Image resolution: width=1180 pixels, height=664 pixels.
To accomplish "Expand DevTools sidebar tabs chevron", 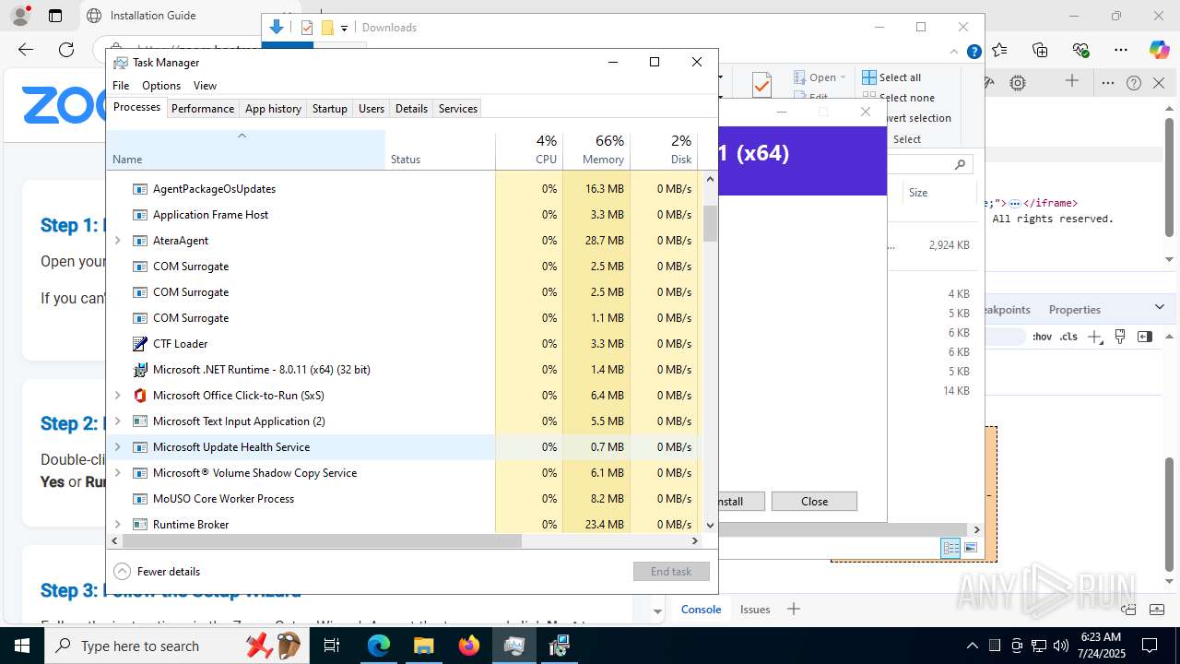I will [1160, 307].
